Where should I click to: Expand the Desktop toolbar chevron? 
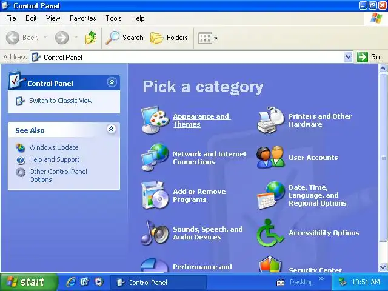(x=321, y=279)
